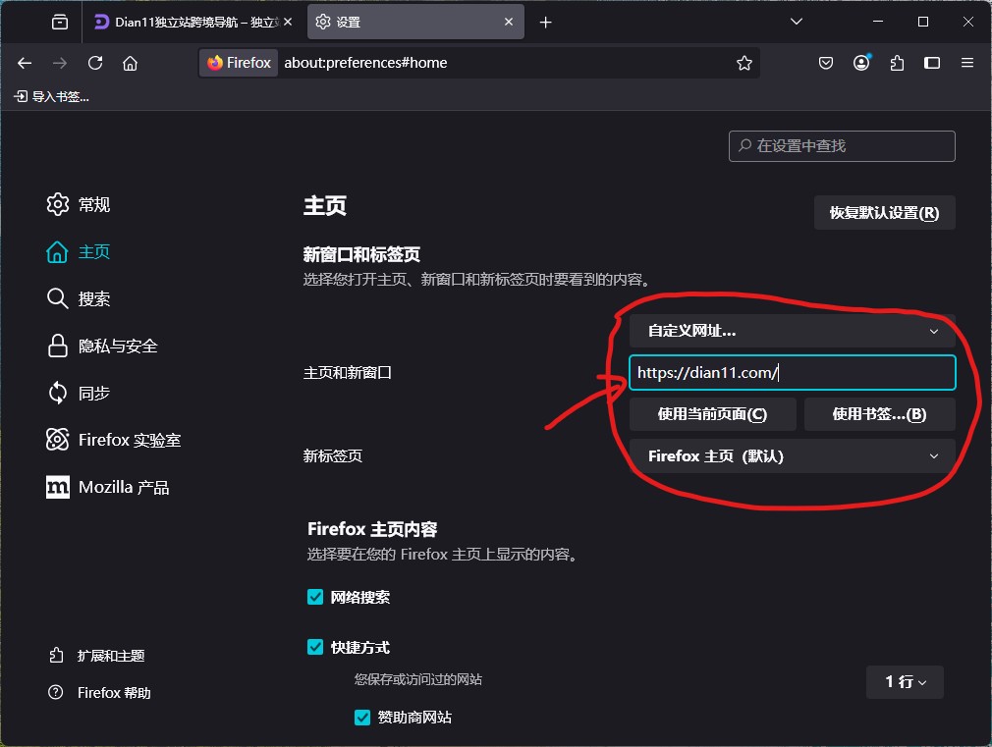Open Mozilla 产品 category
The image size is (992, 747).
(108, 487)
